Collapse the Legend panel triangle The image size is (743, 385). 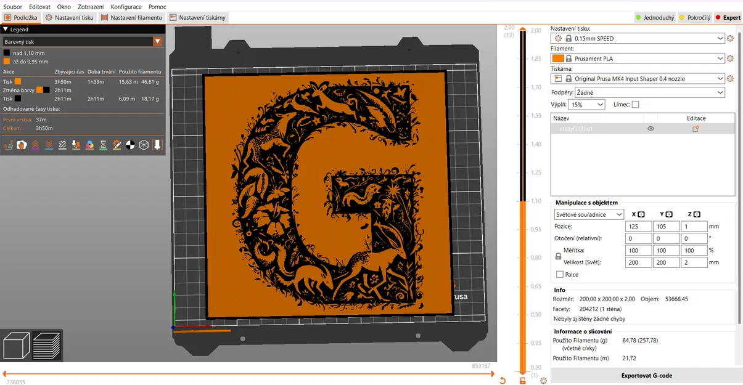(x=6, y=29)
